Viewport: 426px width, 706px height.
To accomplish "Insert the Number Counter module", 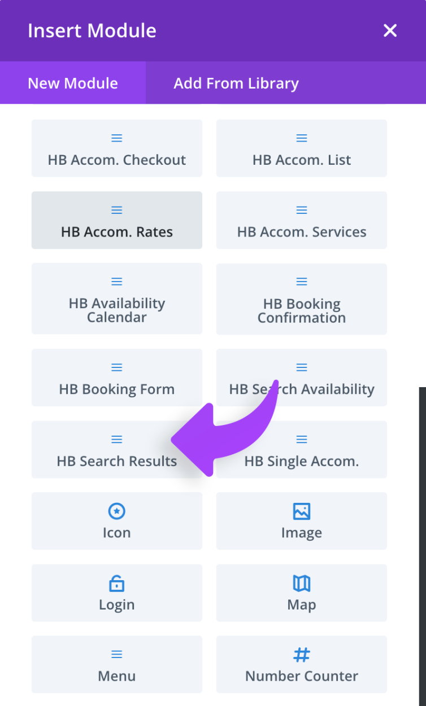I will [301, 664].
